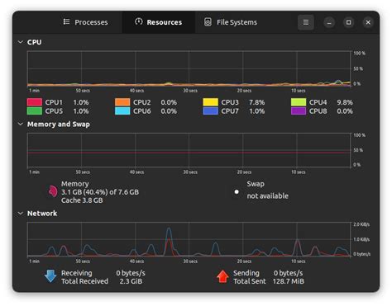The width and height of the screenshot is (392, 306).
Task: Click the CPU4 9.8% value
Action: [345, 102]
